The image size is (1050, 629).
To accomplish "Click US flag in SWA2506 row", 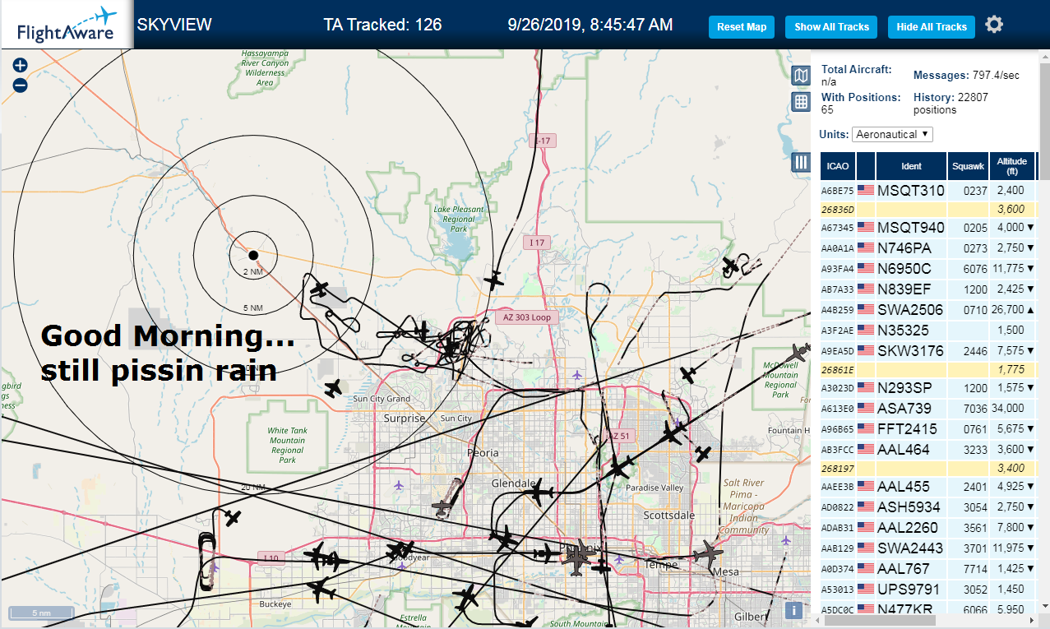I will coord(865,309).
